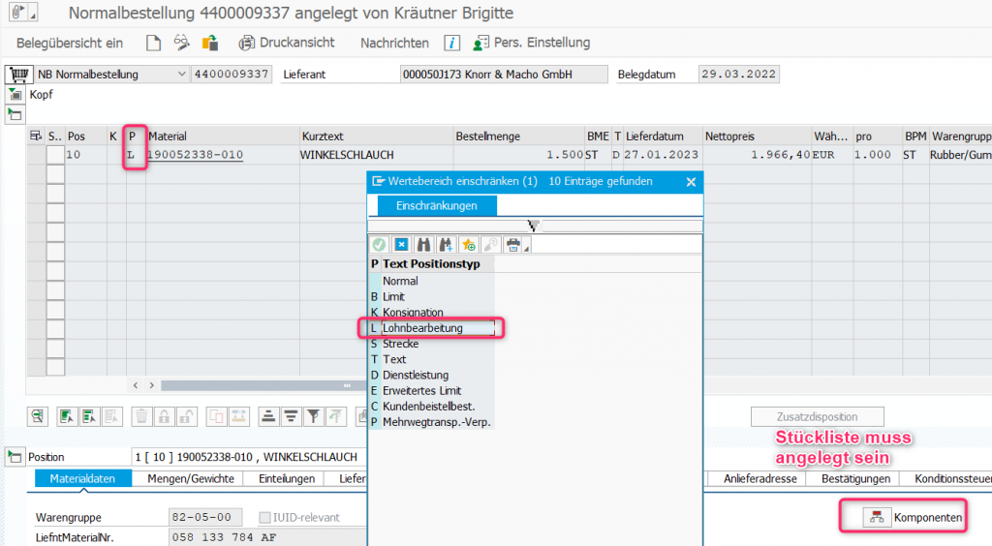Viewport: 992px width, 546px height.
Task: Expand the Kopf header section
Action: (x=15, y=95)
